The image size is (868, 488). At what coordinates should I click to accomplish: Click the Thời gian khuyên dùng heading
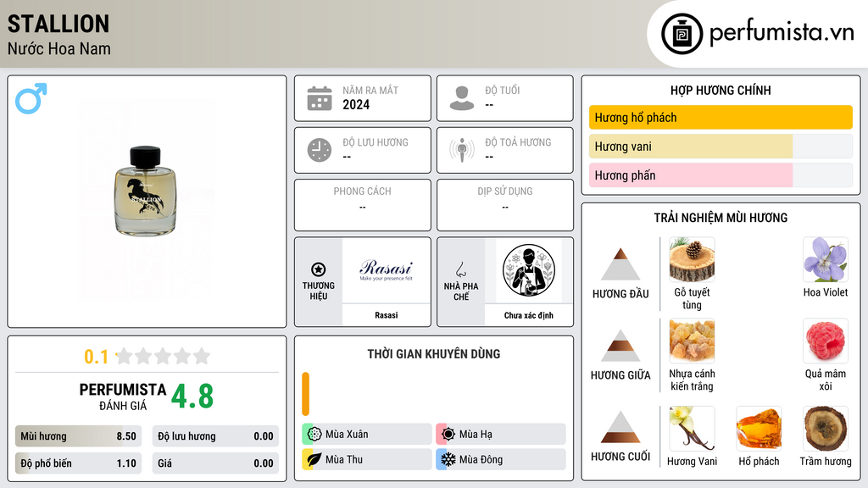(x=434, y=353)
